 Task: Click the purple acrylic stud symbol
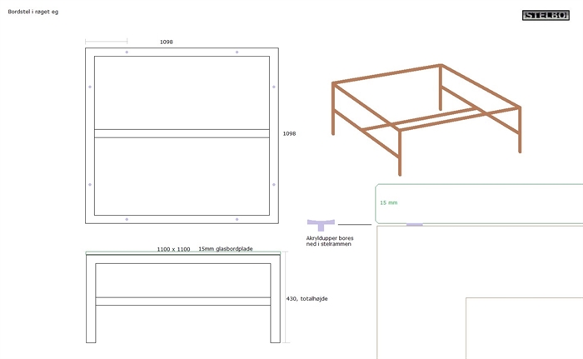point(321,224)
